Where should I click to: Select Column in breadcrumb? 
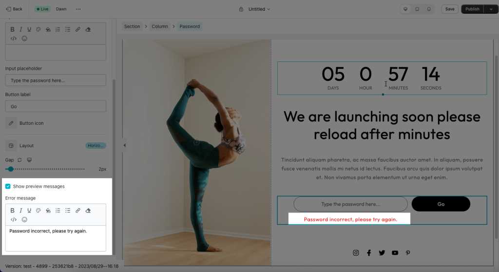pos(160,26)
